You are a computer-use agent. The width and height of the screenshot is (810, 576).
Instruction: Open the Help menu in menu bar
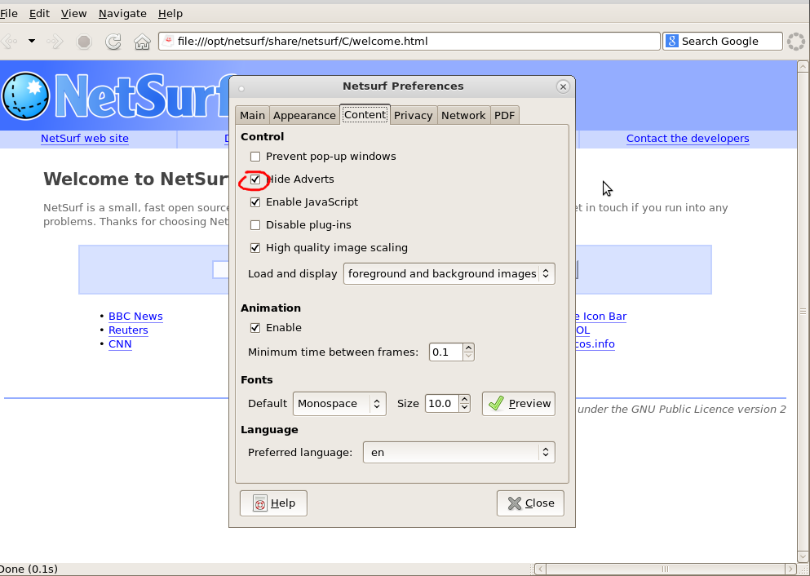tap(170, 13)
